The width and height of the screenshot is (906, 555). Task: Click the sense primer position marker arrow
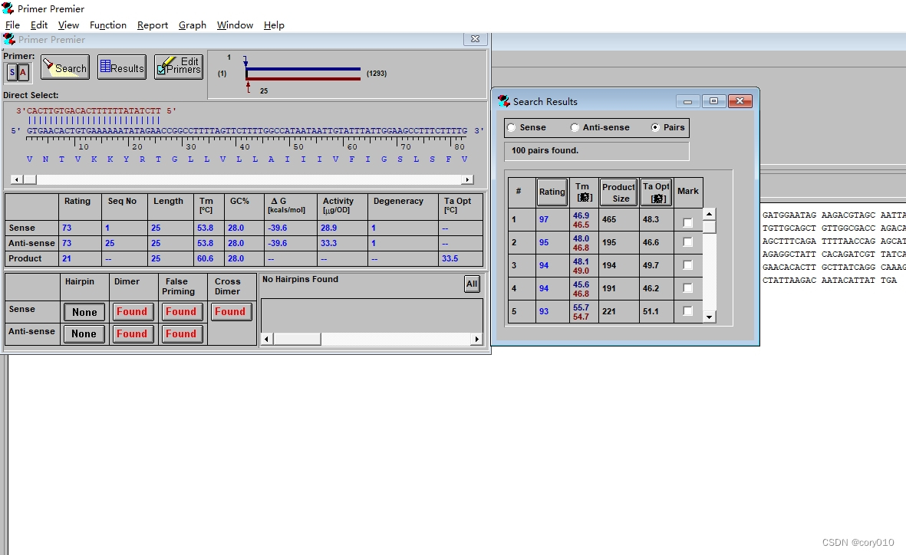coord(245,61)
